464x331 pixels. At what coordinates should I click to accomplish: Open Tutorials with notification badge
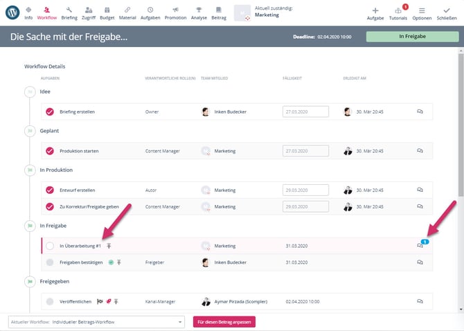click(398, 12)
